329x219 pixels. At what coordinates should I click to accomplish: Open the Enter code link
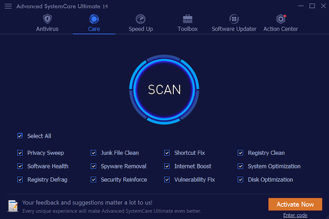coord(295,215)
